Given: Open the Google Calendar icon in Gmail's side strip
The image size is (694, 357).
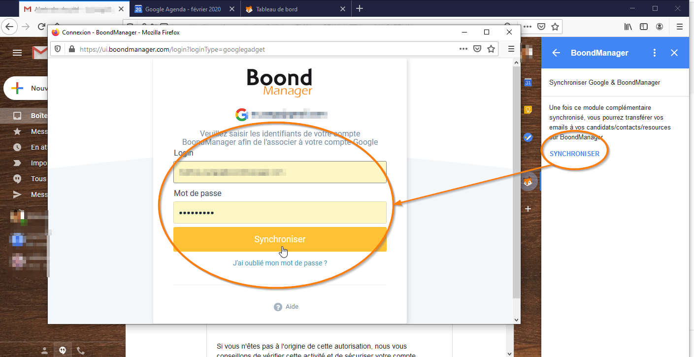Looking at the screenshot, I should click(528, 83).
